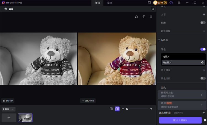Zoom in with the plus icon

(x=151, y=109)
